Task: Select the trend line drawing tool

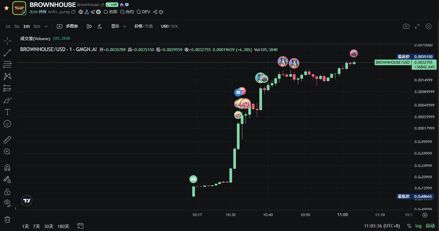Action: tap(7, 53)
